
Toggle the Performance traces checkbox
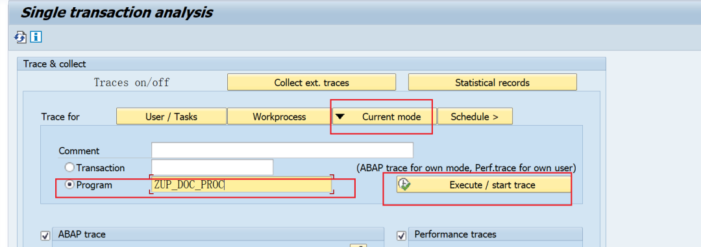coord(402,235)
